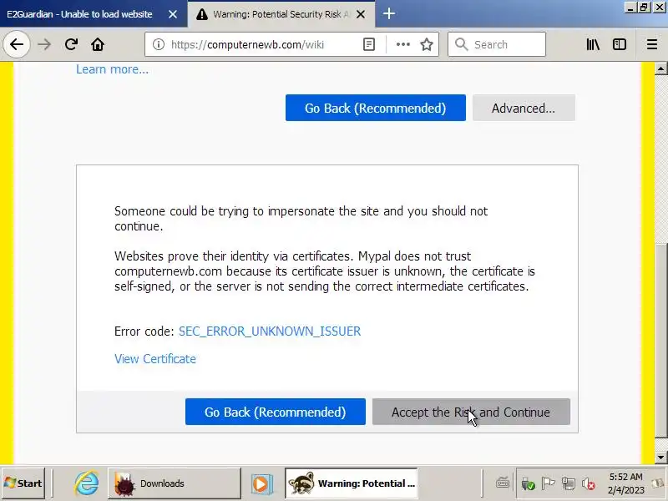Focus the Search box in toolbar
The width and height of the screenshot is (668, 501).
click(497, 44)
